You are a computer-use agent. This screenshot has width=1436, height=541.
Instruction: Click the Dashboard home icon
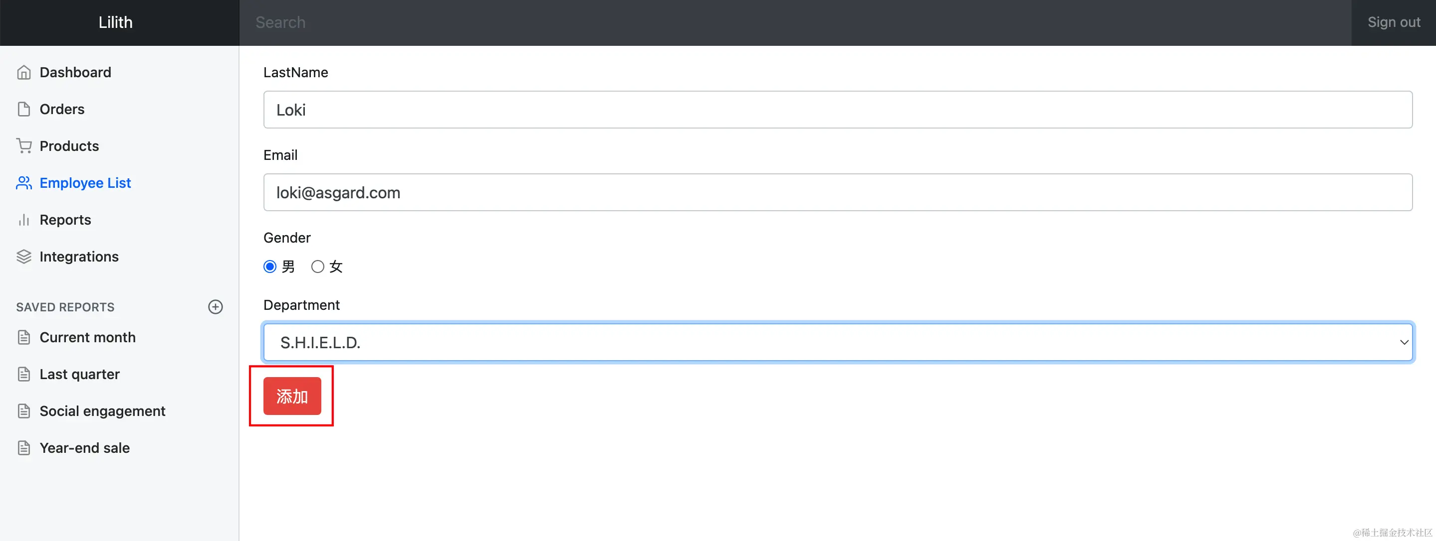tap(23, 72)
